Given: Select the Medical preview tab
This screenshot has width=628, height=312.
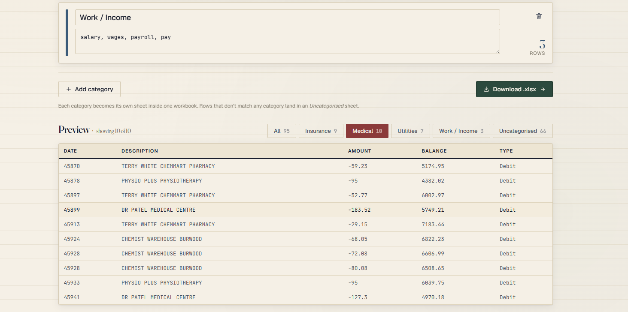Looking at the screenshot, I should pos(367,131).
